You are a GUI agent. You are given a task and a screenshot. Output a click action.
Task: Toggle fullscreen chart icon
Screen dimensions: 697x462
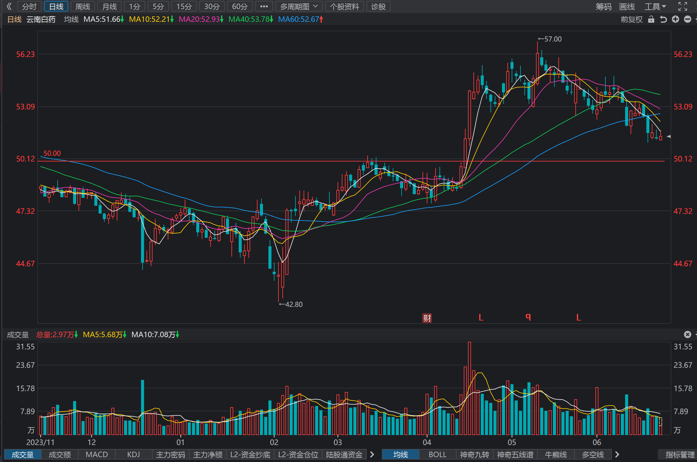click(x=682, y=6)
